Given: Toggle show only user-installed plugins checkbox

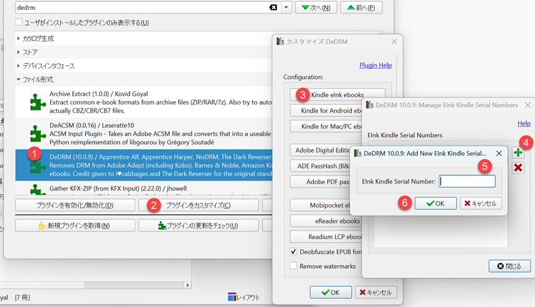Looking at the screenshot, I should click(x=19, y=23).
